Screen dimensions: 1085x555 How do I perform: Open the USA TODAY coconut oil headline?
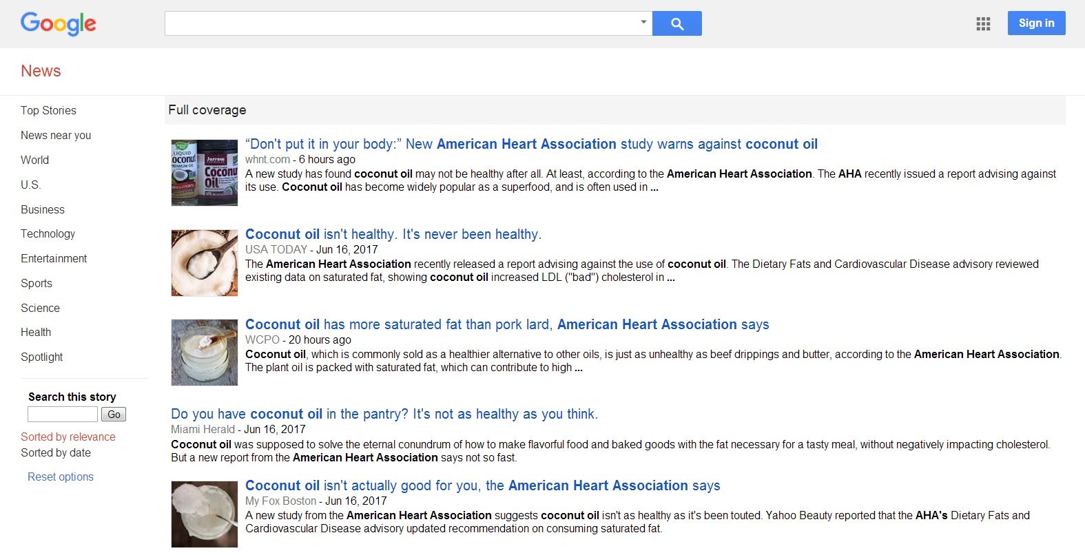tap(394, 234)
